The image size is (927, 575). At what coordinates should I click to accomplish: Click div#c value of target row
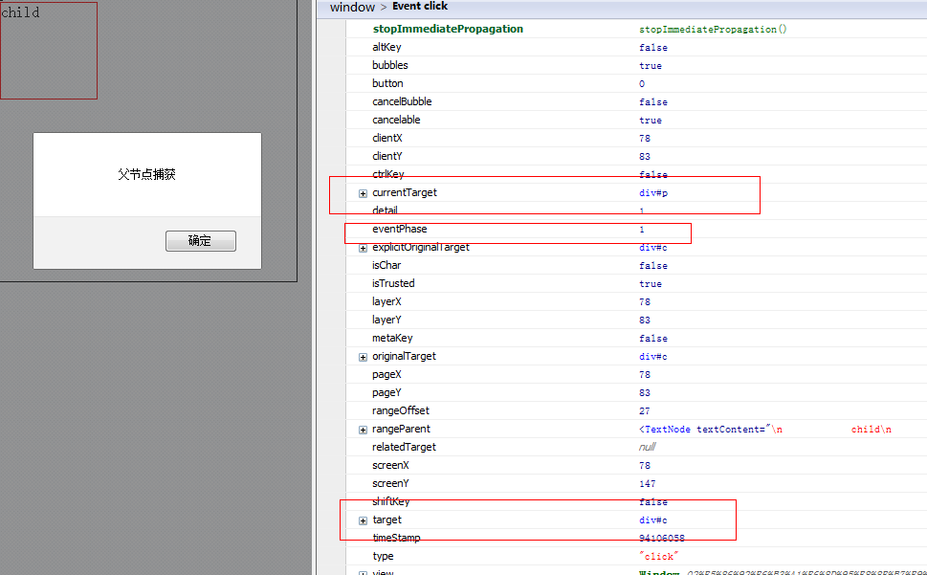pos(653,520)
